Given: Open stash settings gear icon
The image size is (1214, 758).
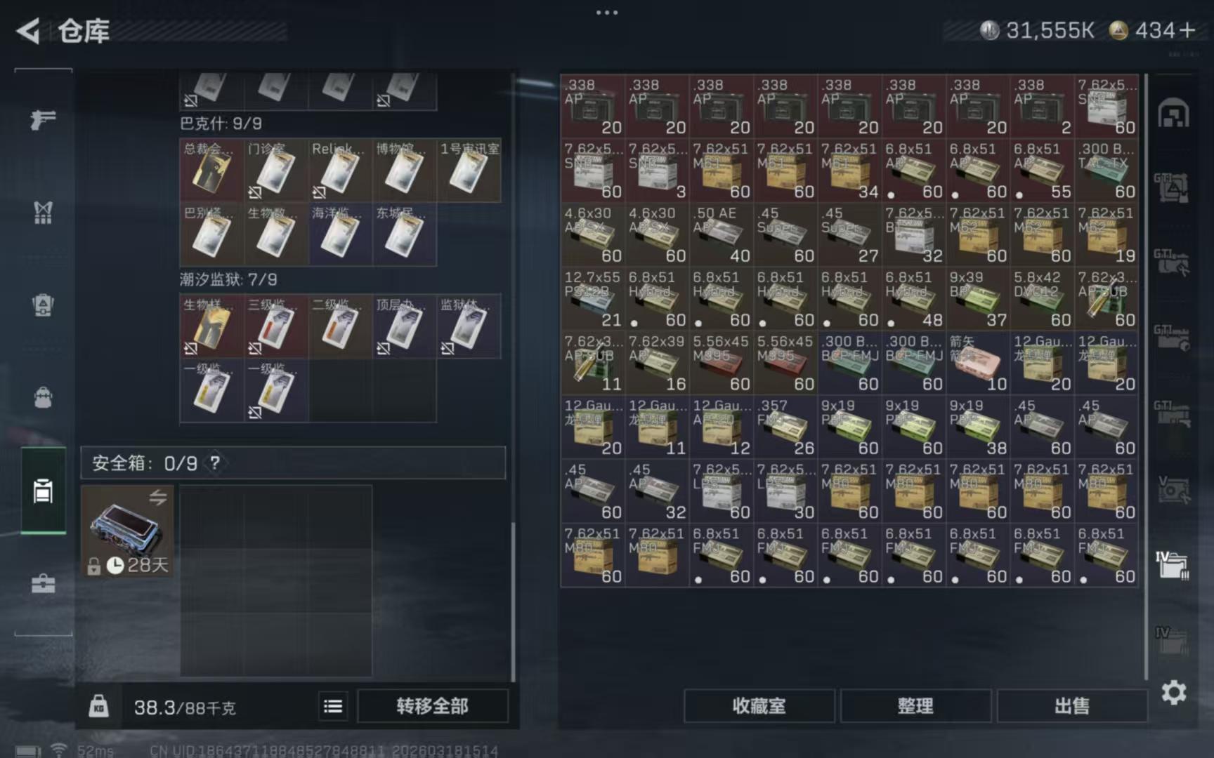Looking at the screenshot, I should tap(1173, 693).
